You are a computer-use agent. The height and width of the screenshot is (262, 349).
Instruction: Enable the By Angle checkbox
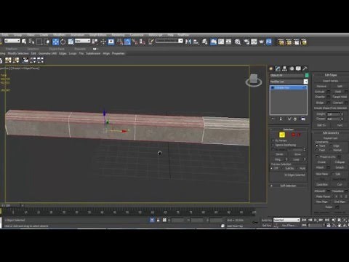273,149
